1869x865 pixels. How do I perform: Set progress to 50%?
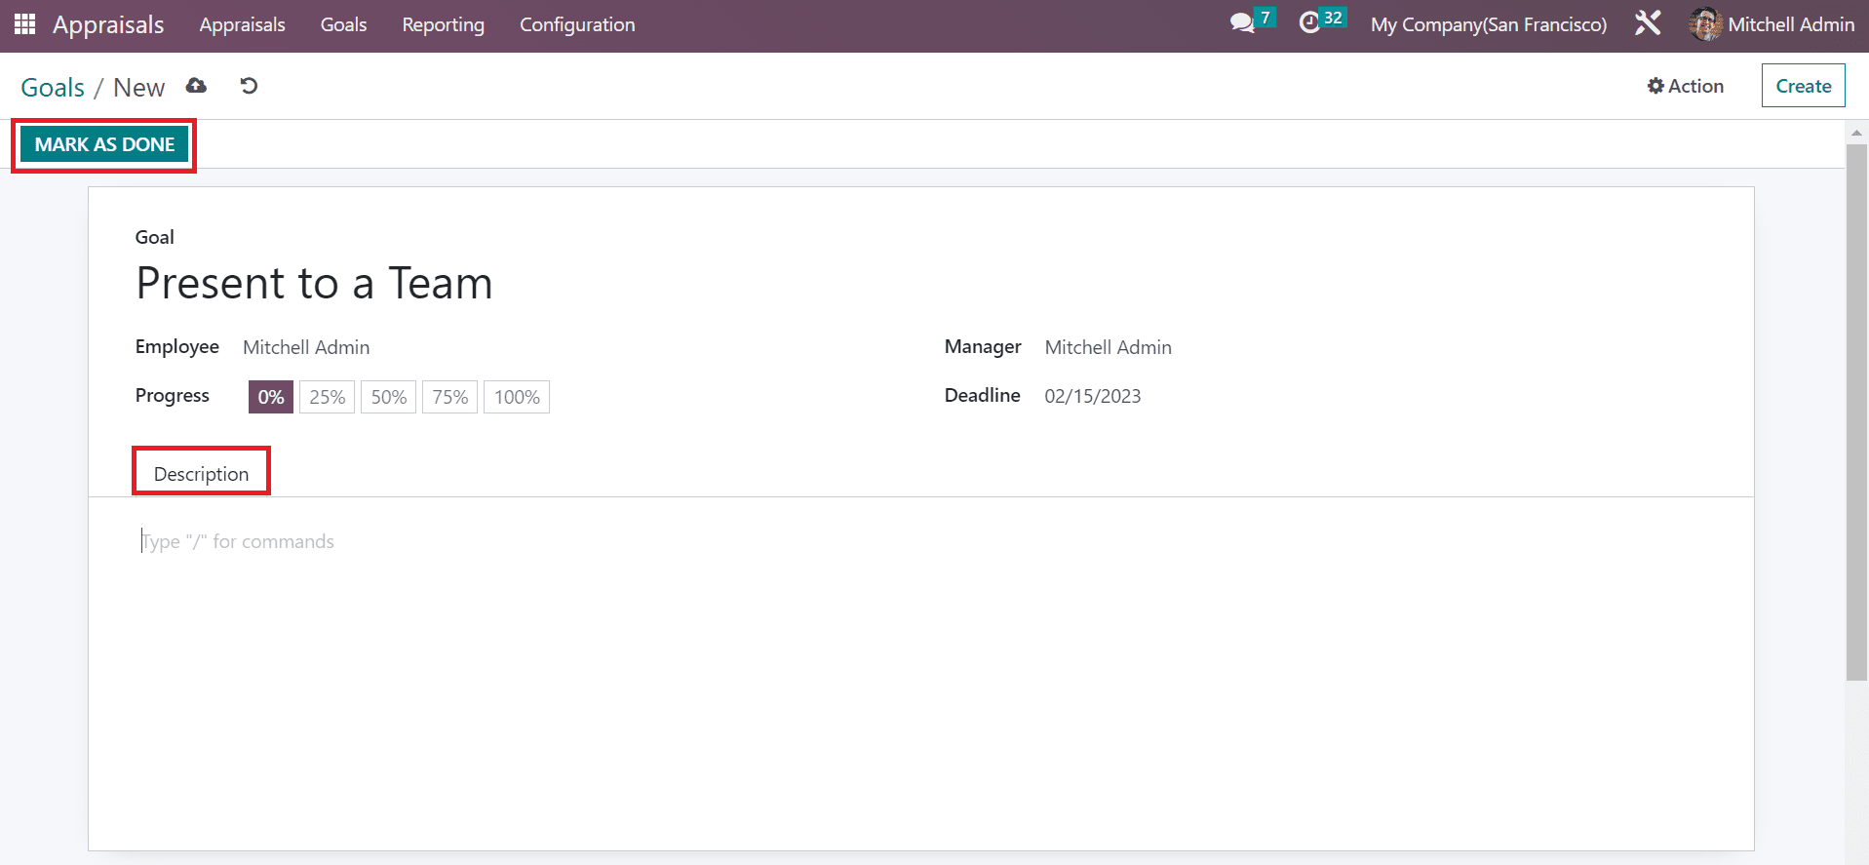pos(388,397)
